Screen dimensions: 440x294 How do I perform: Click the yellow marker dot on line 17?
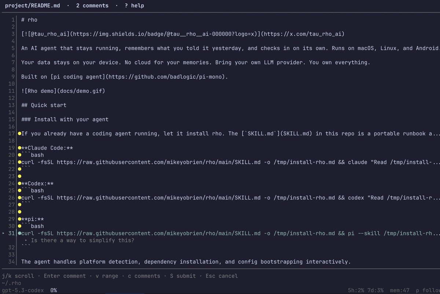19,133
